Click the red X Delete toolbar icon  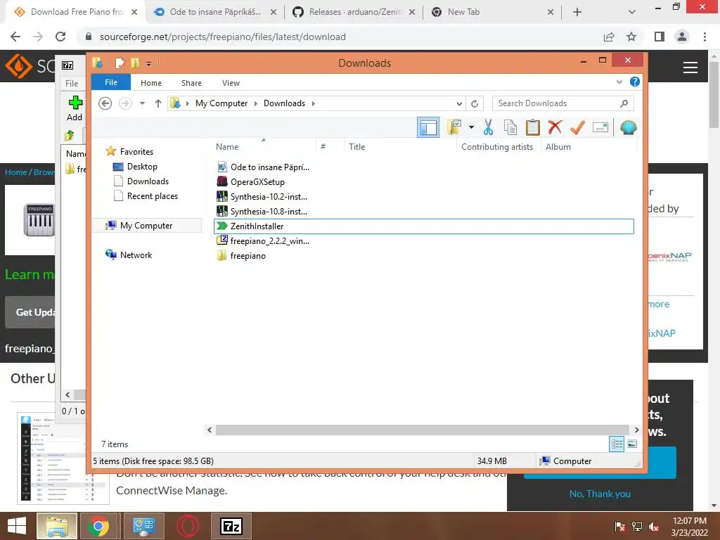click(555, 127)
